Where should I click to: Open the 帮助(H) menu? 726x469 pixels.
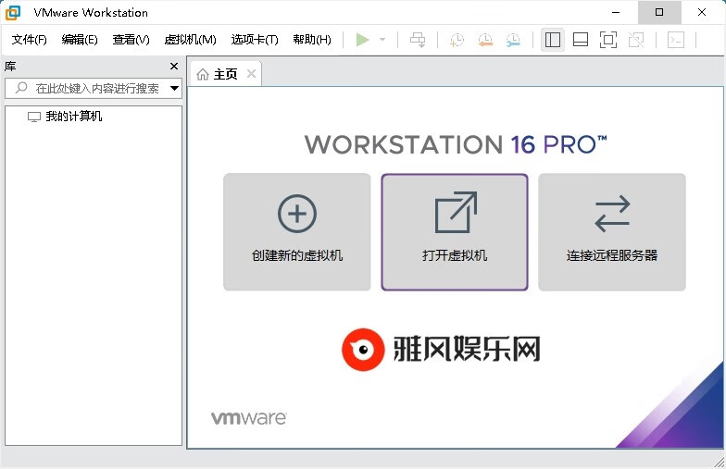point(312,40)
